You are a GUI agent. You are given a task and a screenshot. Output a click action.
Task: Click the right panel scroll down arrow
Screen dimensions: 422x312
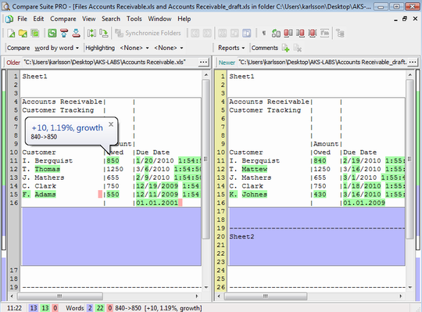point(410,287)
